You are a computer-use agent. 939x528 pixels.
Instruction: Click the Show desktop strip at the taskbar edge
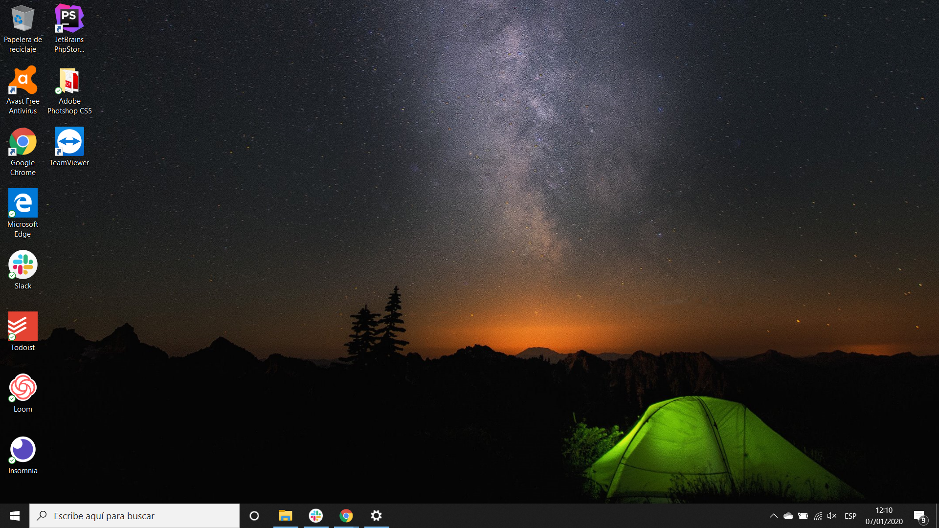pyautogui.click(x=937, y=516)
